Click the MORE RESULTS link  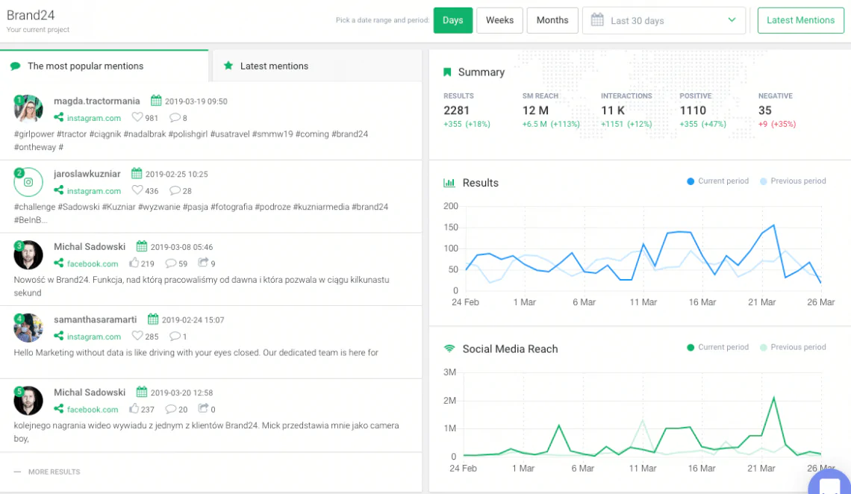coord(54,472)
